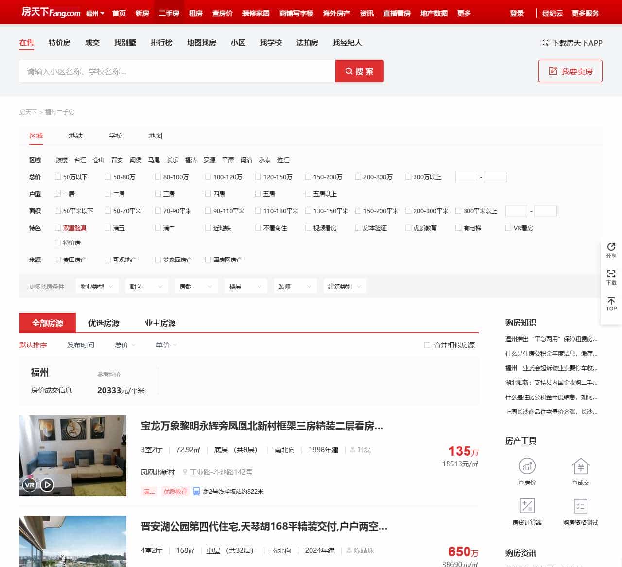Click location pin icon before 工业路-斗池路142号
The height and width of the screenshot is (567, 622).
tap(185, 472)
